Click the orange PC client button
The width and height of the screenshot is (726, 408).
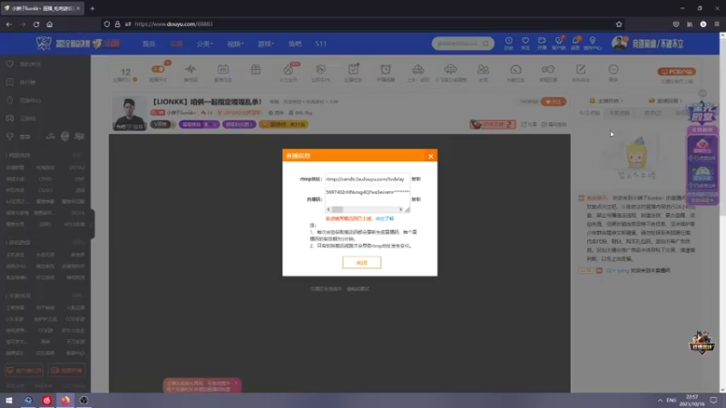[676, 72]
